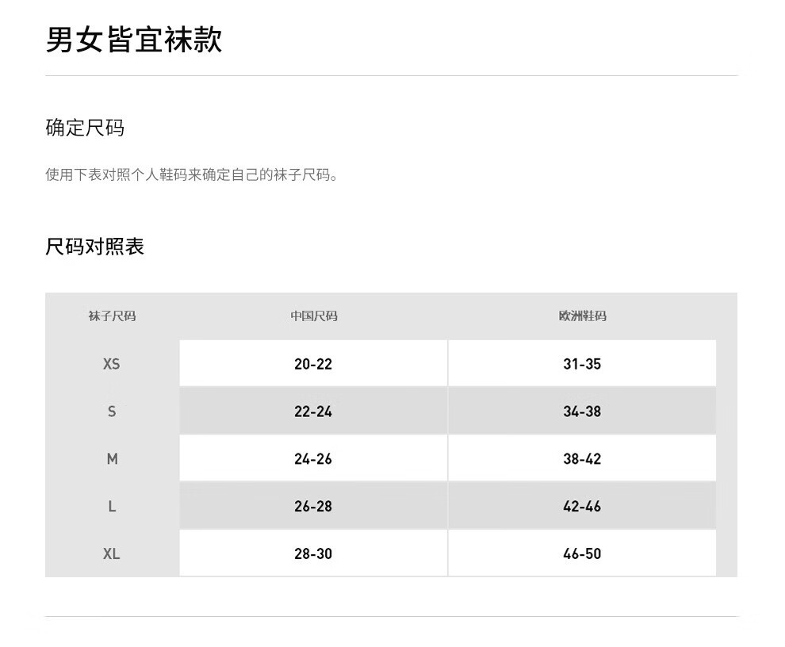785x647 pixels.
Task: Select the 欧洲鞋码 column header
Action: [x=582, y=316]
